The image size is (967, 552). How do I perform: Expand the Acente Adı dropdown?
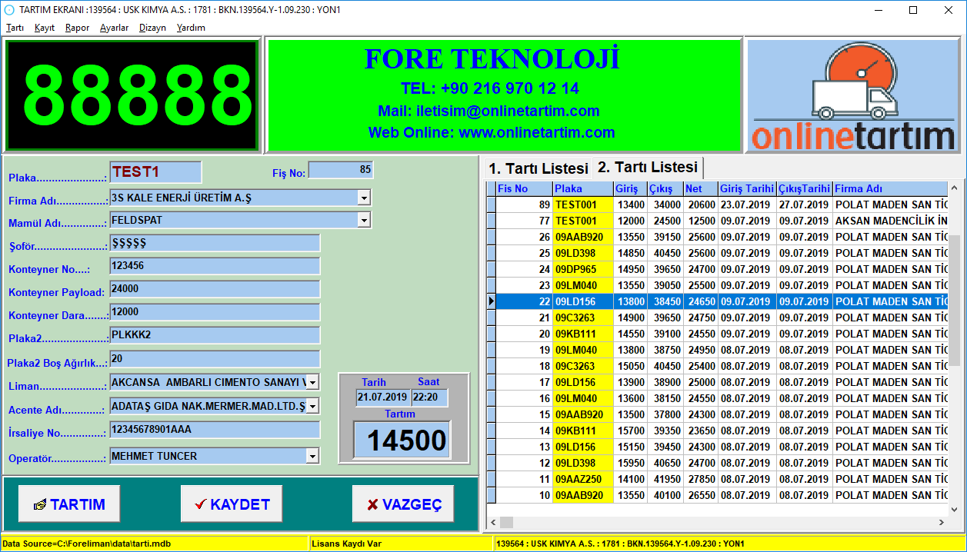(312, 406)
